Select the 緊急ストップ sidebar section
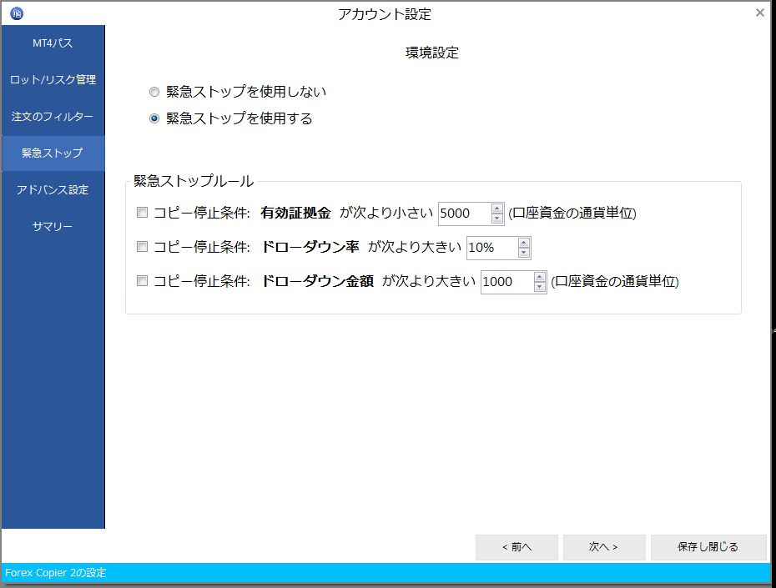Screen dimensions: 776x588 point(52,153)
